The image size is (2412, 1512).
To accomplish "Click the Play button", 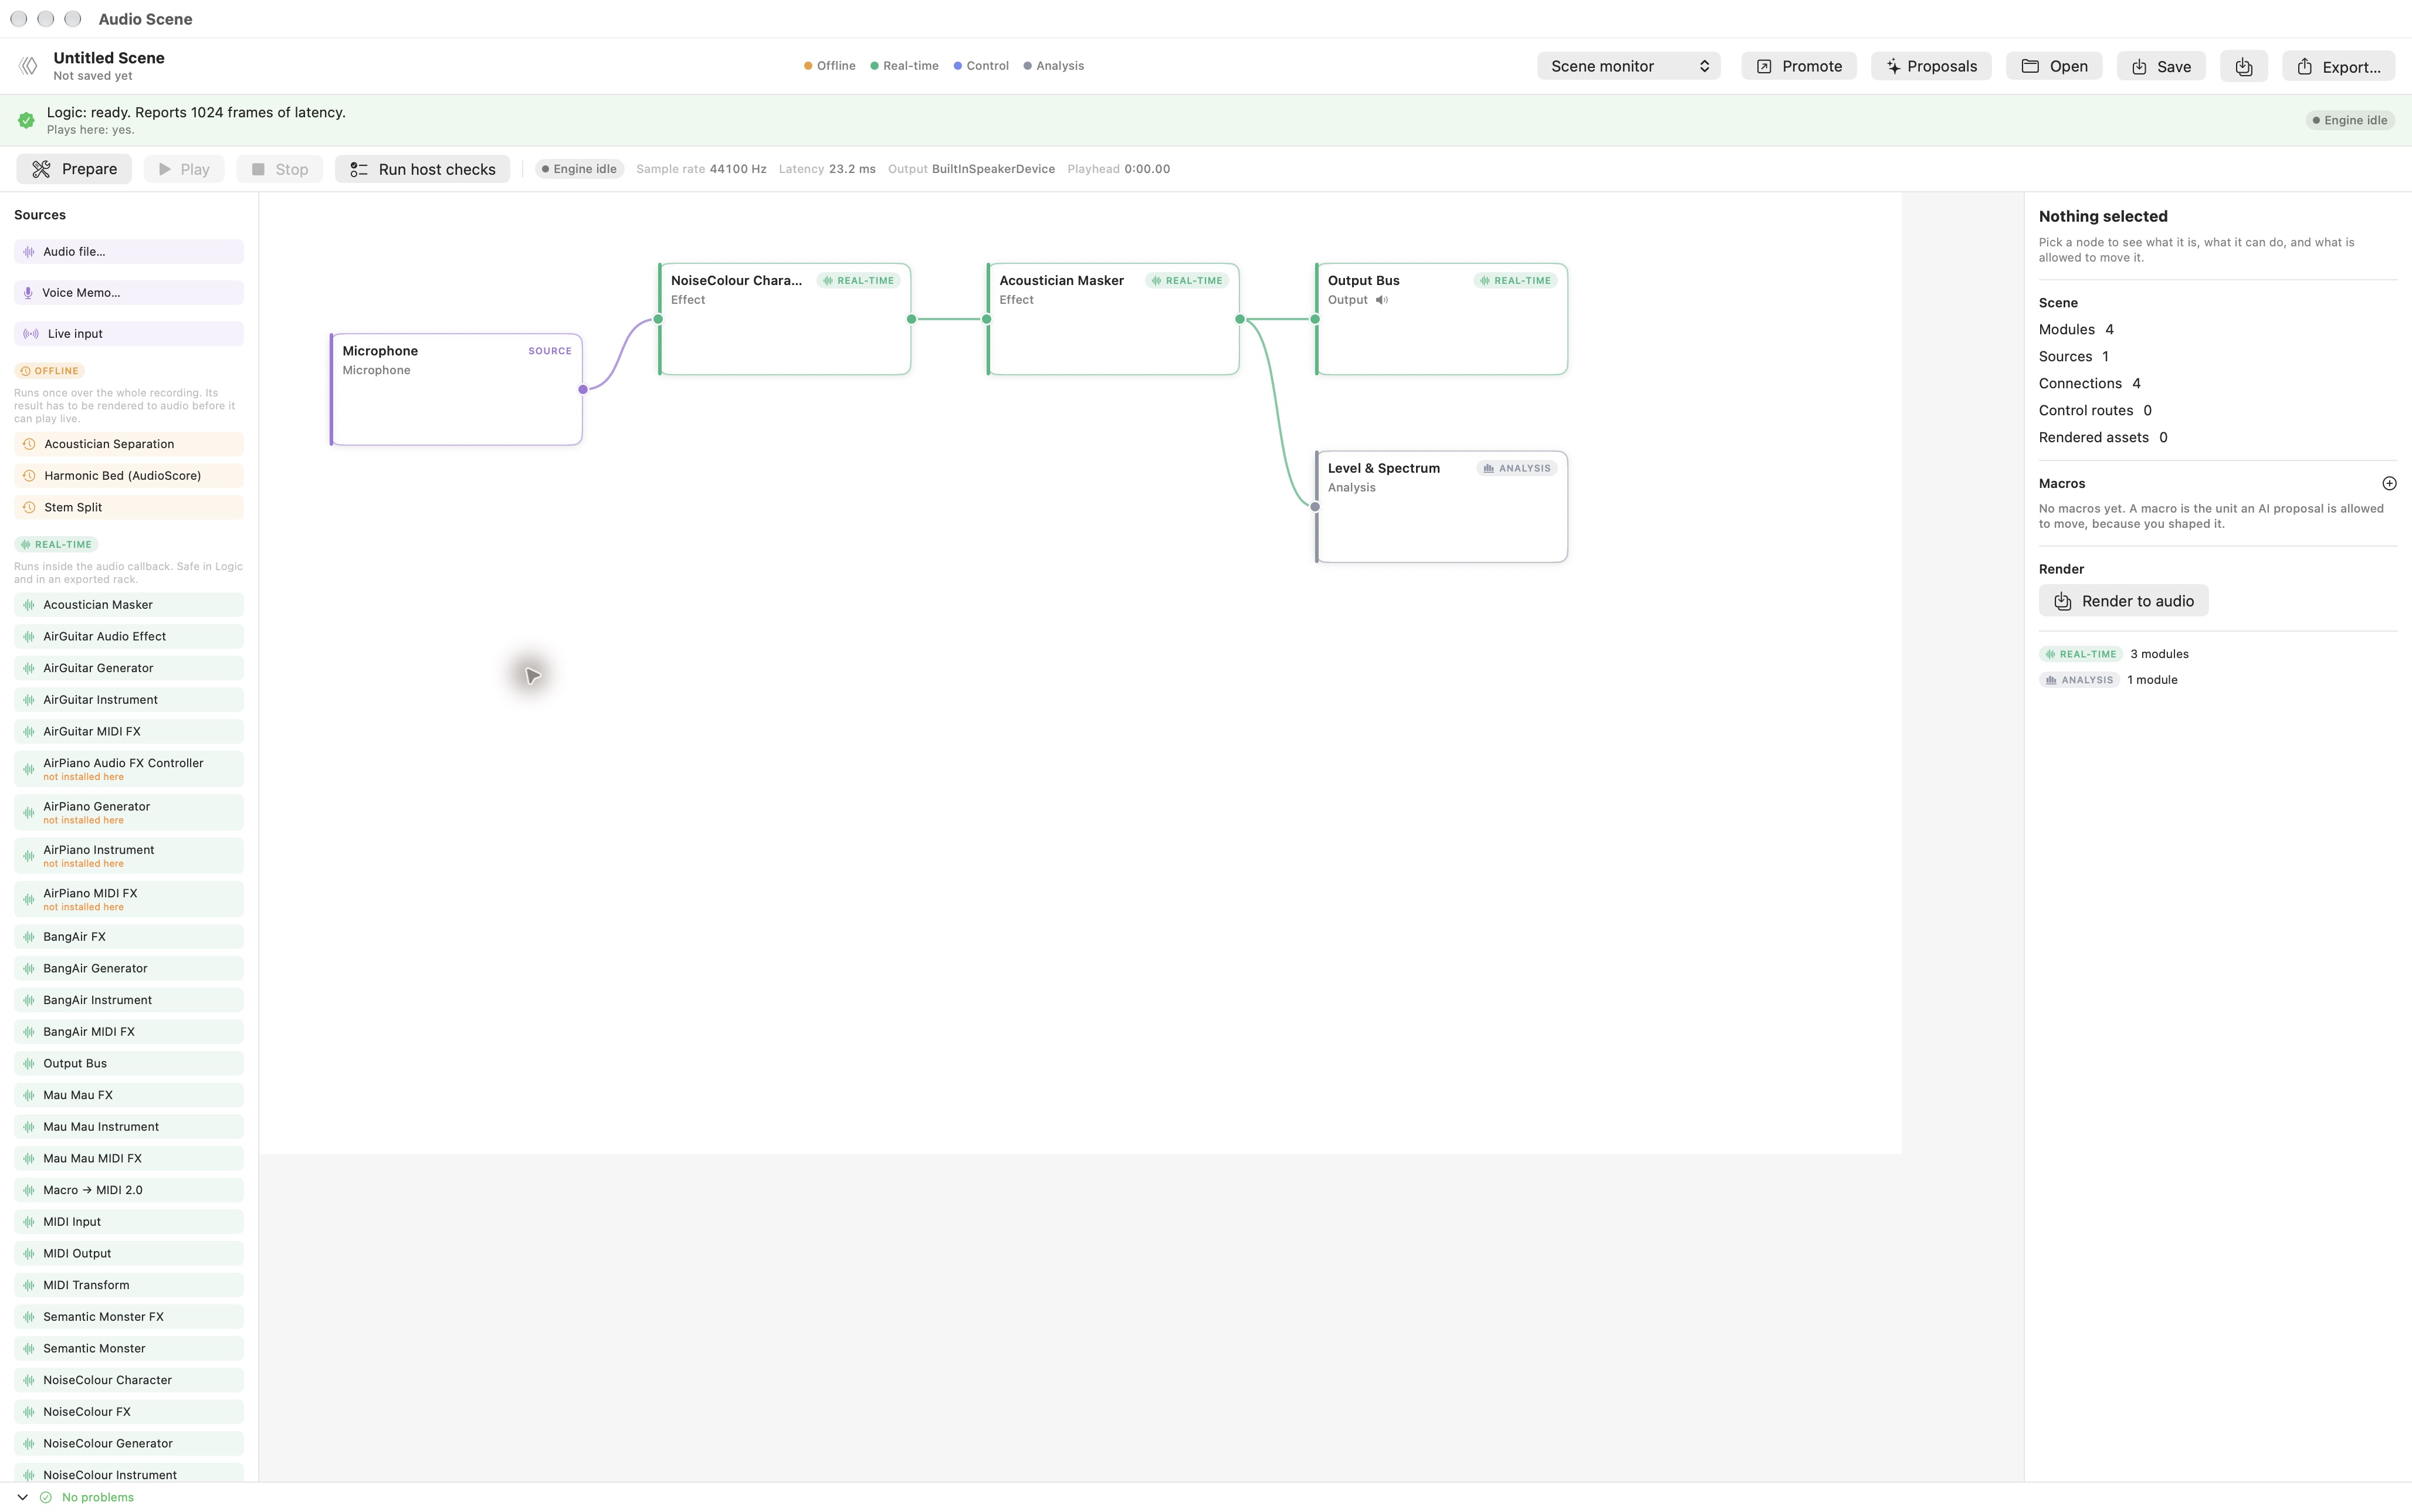I will [x=184, y=169].
